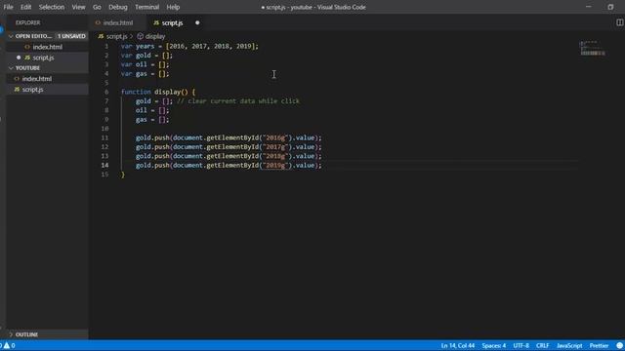Click the display symbol in breadcrumb

(155, 36)
